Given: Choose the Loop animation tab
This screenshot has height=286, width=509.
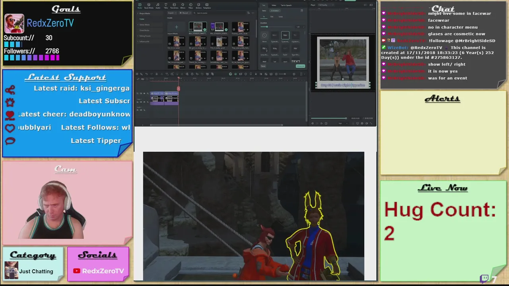Looking at the screenshot, I should coord(281,17).
